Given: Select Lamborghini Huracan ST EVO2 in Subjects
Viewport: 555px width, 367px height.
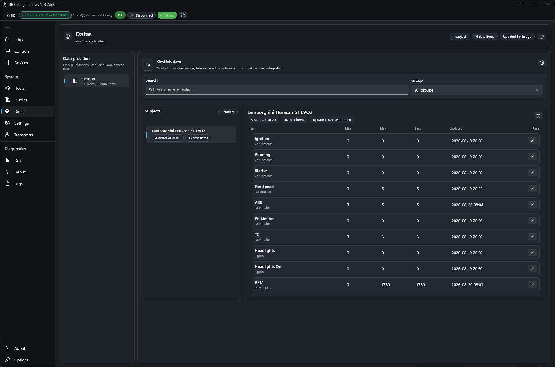Looking at the screenshot, I should pyautogui.click(x=191, y=135).
